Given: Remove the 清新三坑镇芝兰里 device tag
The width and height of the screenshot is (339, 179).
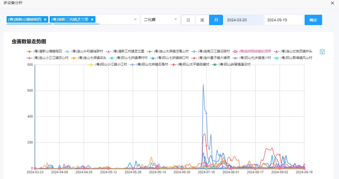Looking at the screenshot, I should tap(92, 20).
